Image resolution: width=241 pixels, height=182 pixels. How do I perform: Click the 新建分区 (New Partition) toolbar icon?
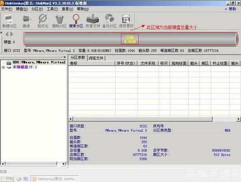click(x=9, y=21)
